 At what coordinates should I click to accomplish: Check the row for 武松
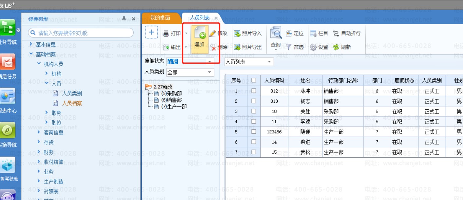pyautogui.click(x=254, y=152)
